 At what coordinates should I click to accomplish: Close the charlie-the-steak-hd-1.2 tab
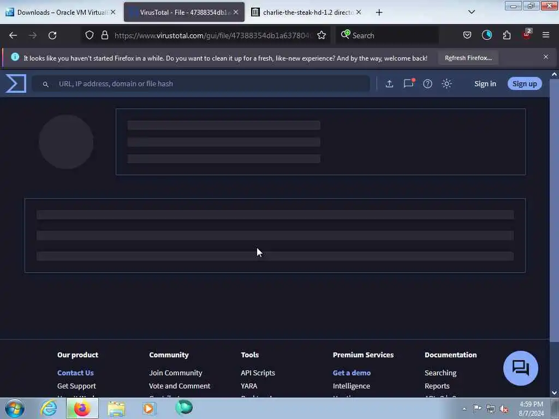pos(359,12)
